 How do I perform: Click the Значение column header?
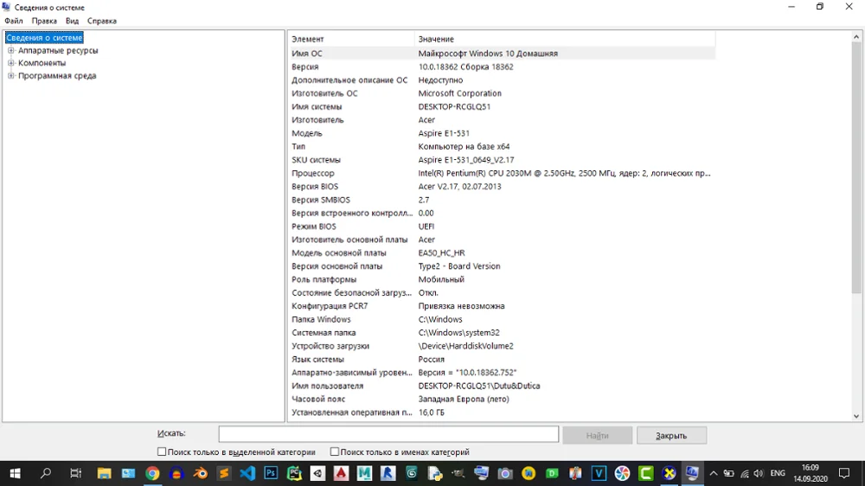pos(565,39)
